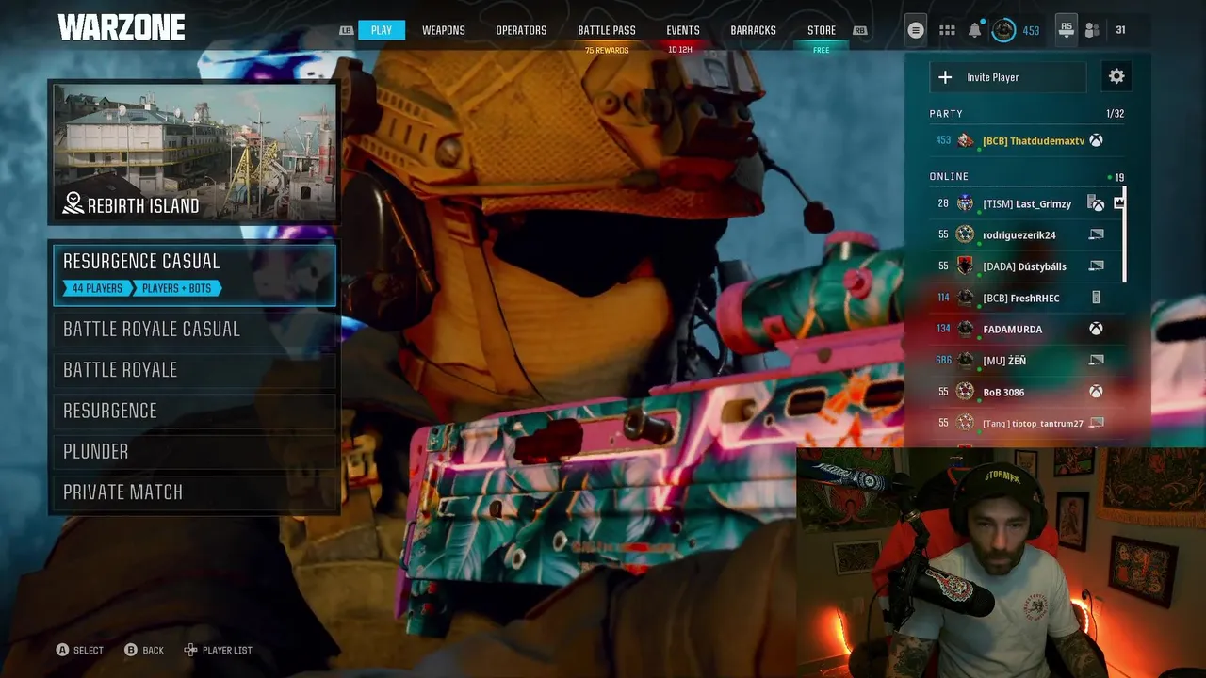1206x678 pixels.
Task: Open the Operators tab
Action: coord(521,30)
